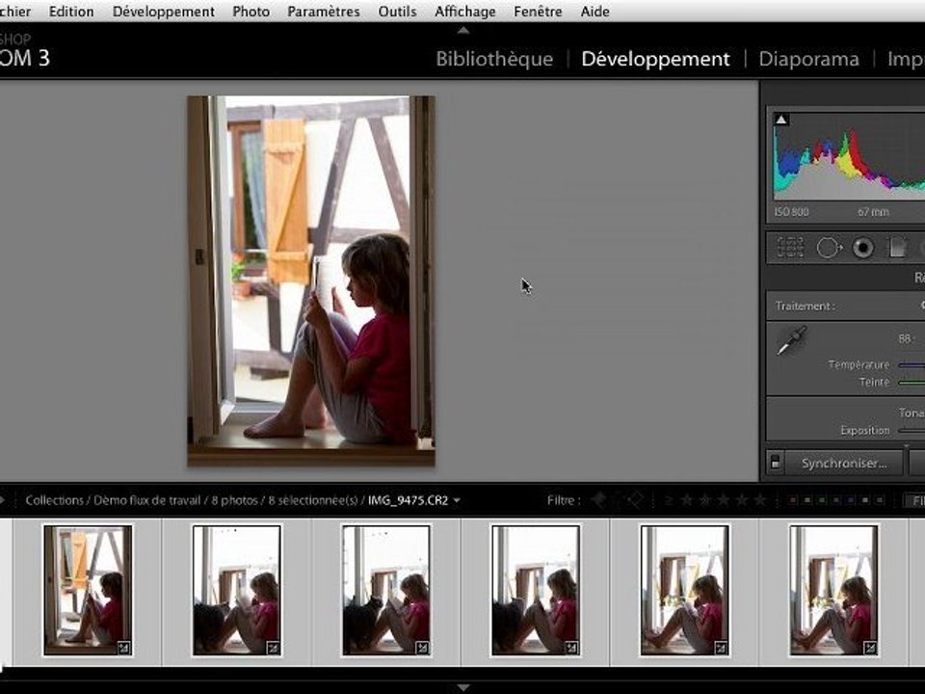This screenshot has height=694, width=925.
Task: Click the 'ISO 800' histogram text
Action: tap(792, 212)
